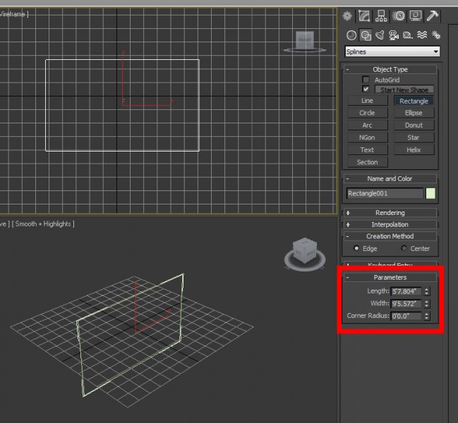Click the Width value field
The width and height of the screenshot is (458, 423).
tap(406, 303)
